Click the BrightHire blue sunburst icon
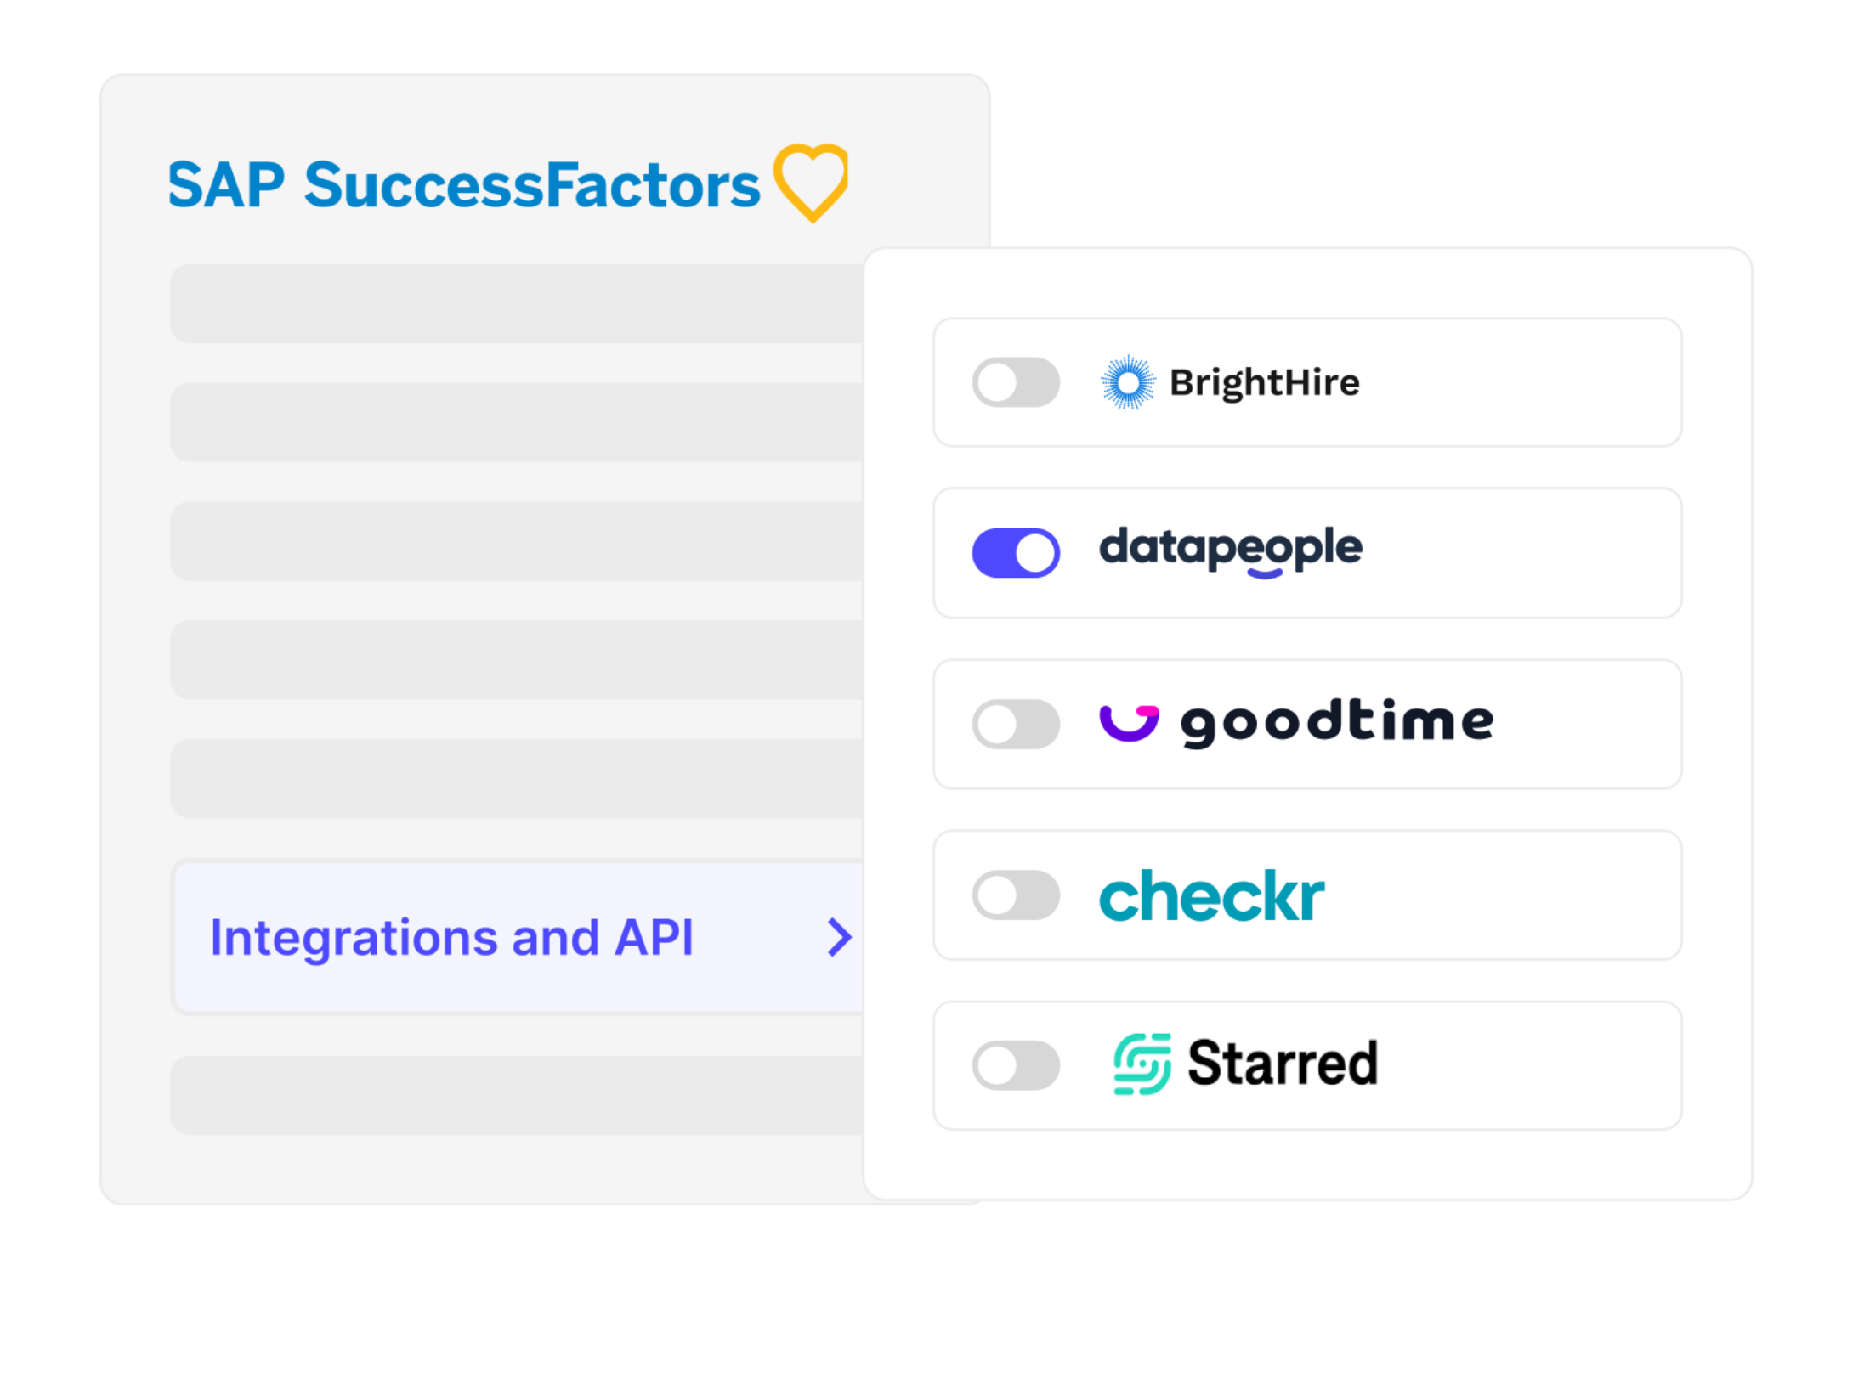 (x=1127, y=382)
